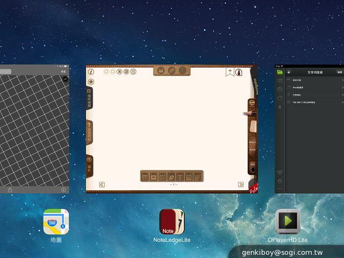Tap the compass icon in Maps card
344x258 pixels.
(66, 79)
